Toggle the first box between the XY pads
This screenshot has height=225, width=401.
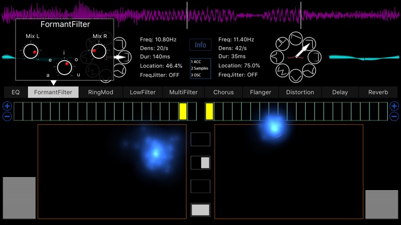[x=200, y=139]
